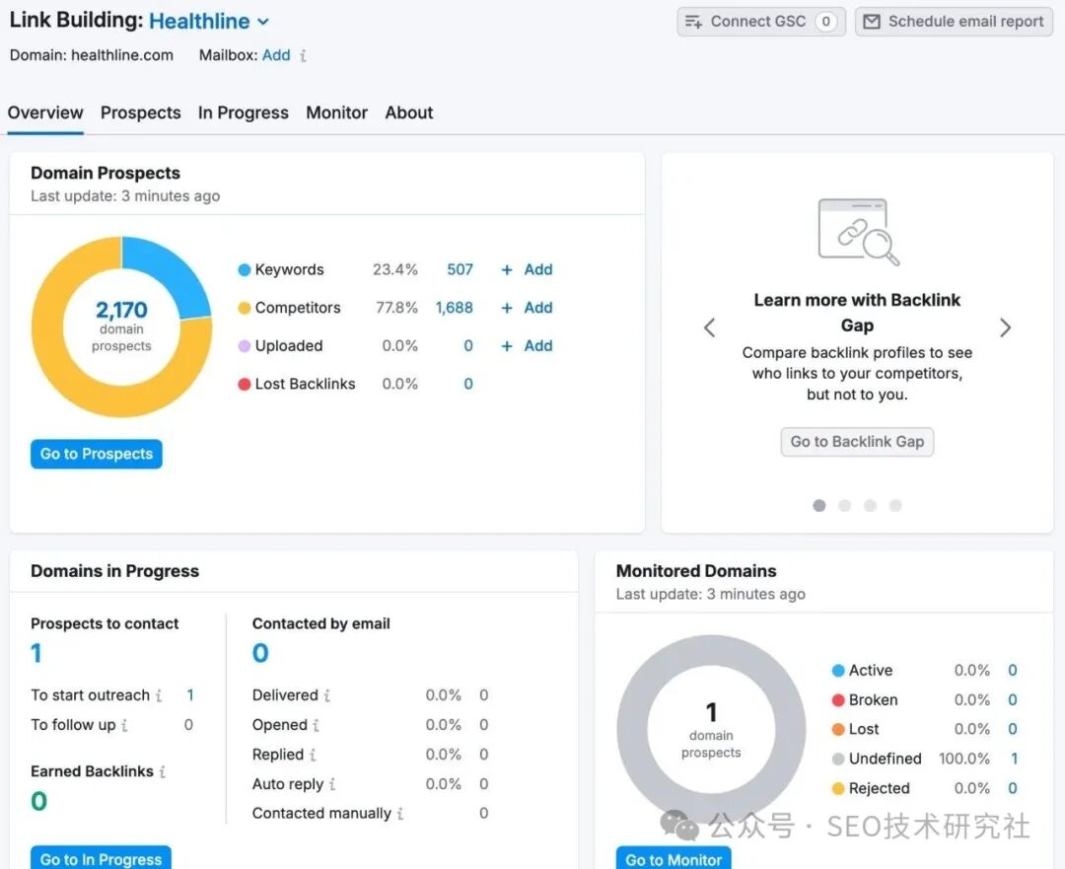Click Add next to Competitors
Screen dimensions: 1065x869
pos(527,308)
